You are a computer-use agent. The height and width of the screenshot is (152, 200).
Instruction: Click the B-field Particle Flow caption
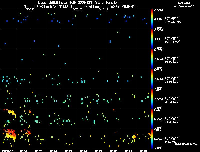(x=187, y=144)
